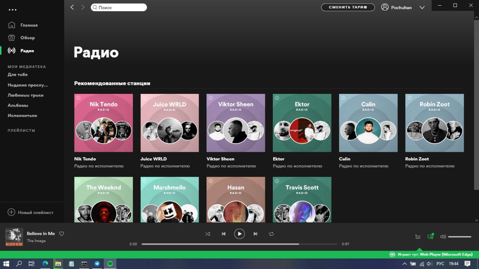Click the Играет тут: Web Player bar
479x269 pixels.
[239, 254]
